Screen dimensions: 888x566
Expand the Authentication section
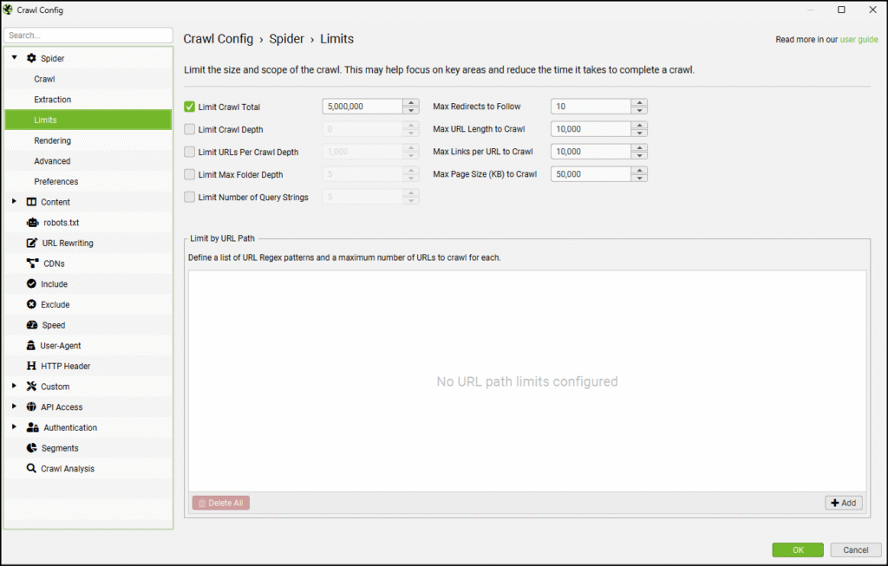[13, 427]
